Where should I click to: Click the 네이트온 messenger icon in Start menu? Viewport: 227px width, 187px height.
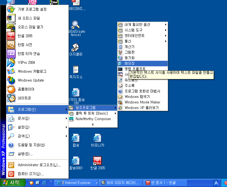point(11,98)
